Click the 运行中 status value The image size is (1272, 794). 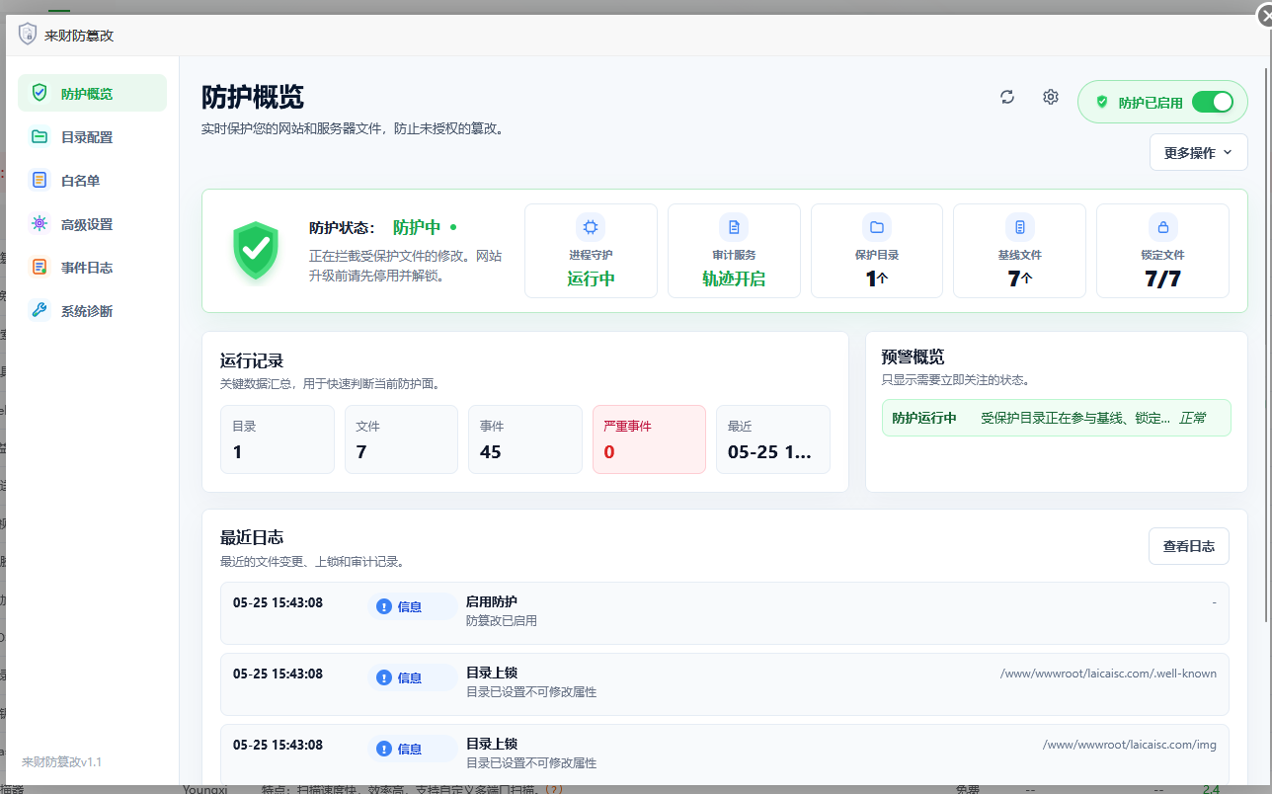pos(591,278)
